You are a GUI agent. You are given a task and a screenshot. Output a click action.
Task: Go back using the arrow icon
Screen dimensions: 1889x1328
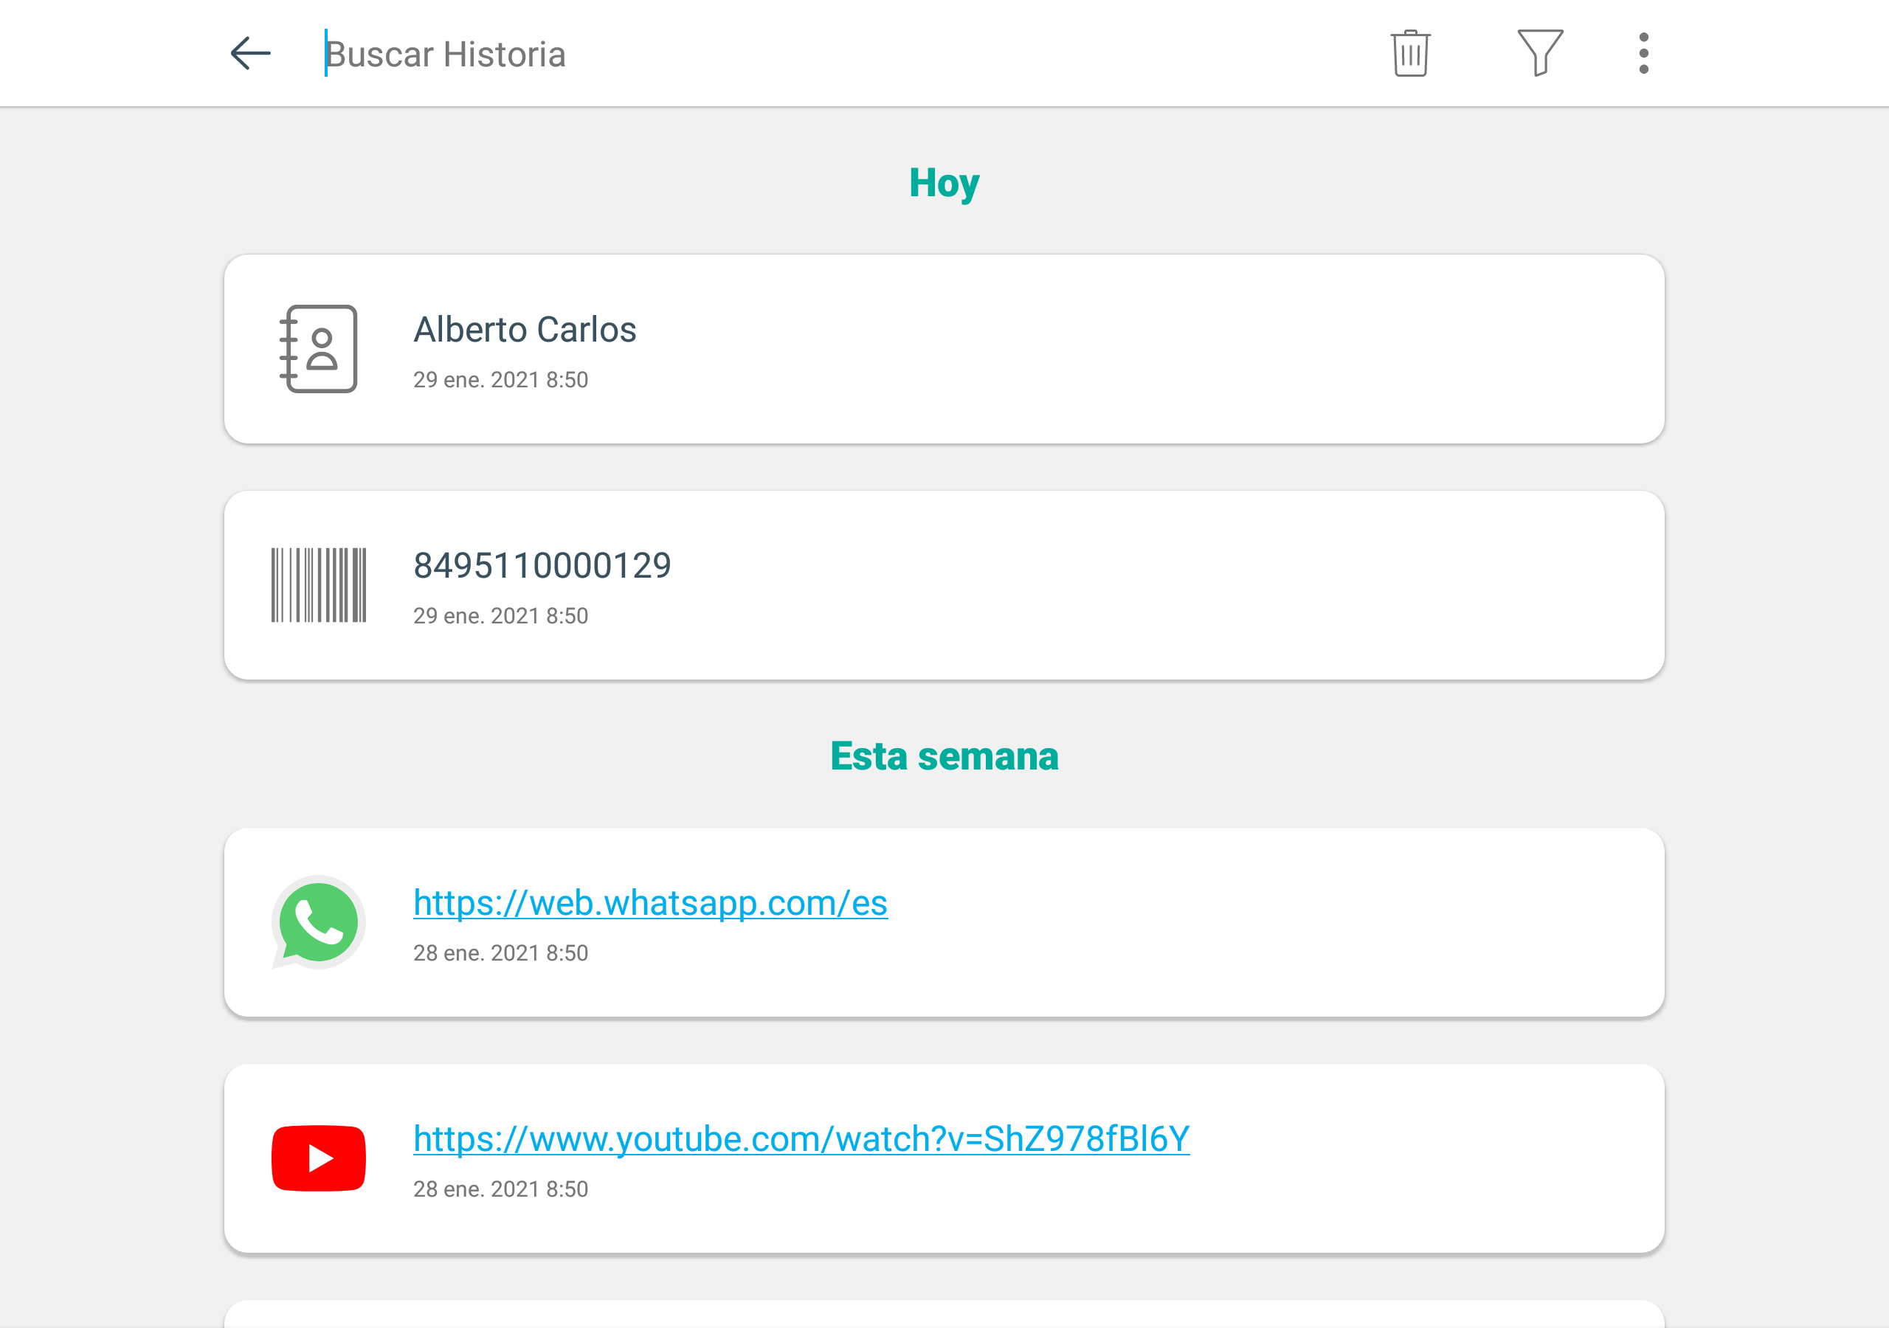[250, 53]
